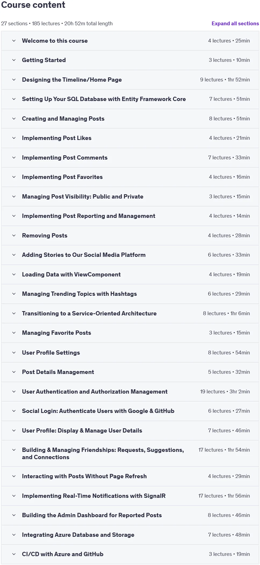Open the Implementing Post Comments section
The image size is (260, 565).
[x=130, y=158]
